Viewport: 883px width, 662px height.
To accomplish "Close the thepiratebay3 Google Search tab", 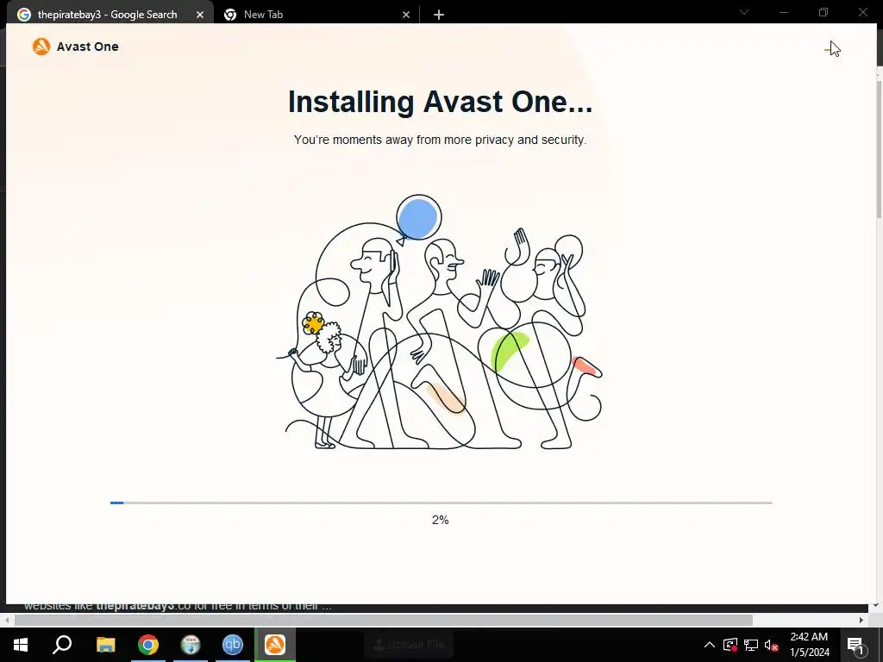I will pyautogui.click(x=200, y=15).
